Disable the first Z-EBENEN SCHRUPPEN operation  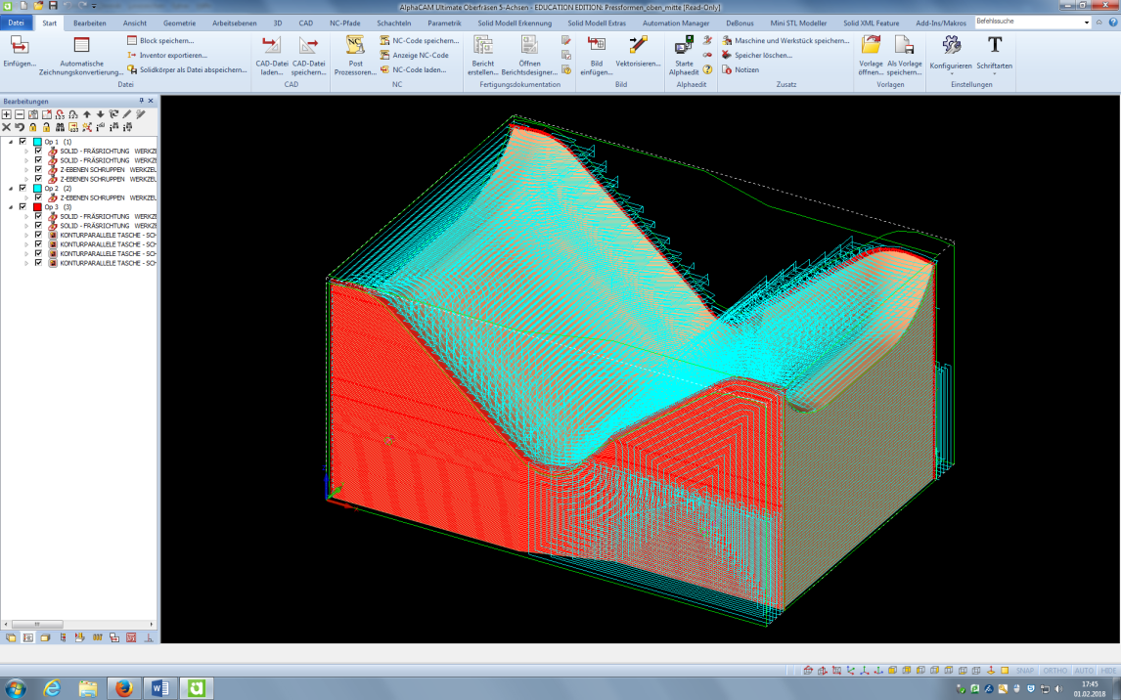[x=38, y=170]
